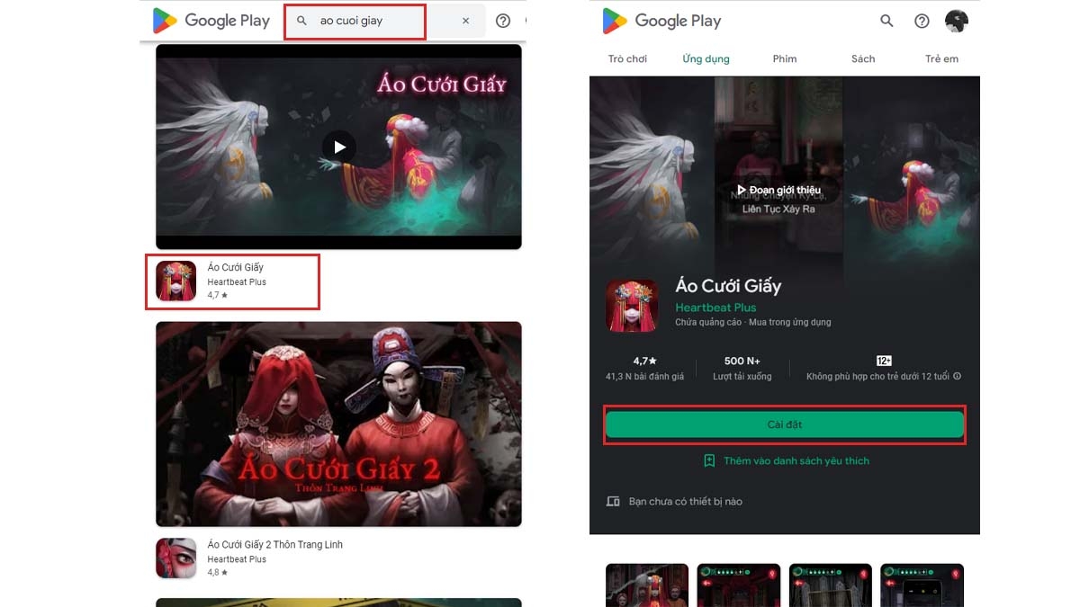Open the age rating info icon
This screenshot has width=1080, height=607.
[957, 376]
